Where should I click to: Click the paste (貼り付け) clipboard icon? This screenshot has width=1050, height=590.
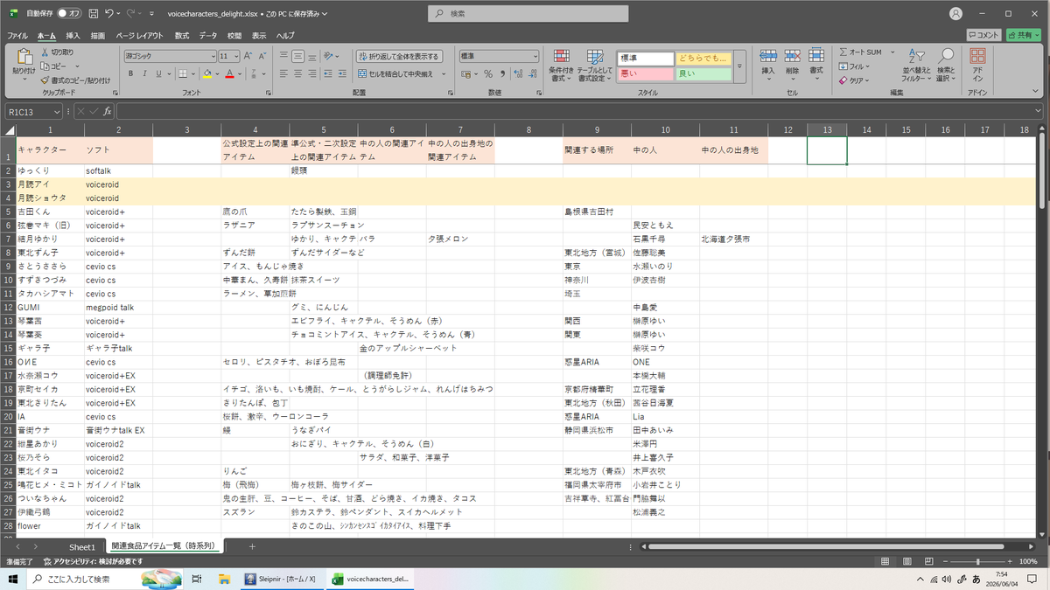coord(24,56)
